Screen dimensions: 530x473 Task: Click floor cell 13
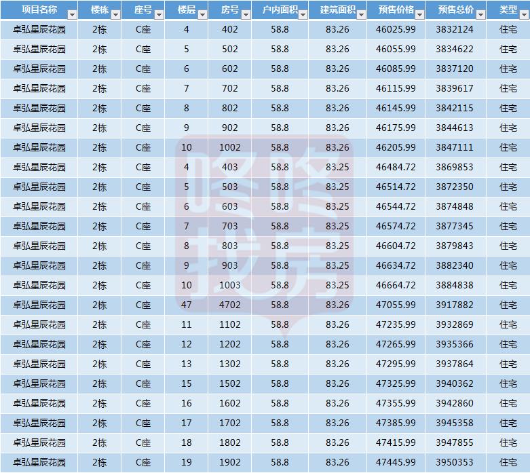[186, 364]
